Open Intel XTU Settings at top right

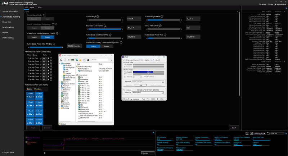[x=263, y=4]
